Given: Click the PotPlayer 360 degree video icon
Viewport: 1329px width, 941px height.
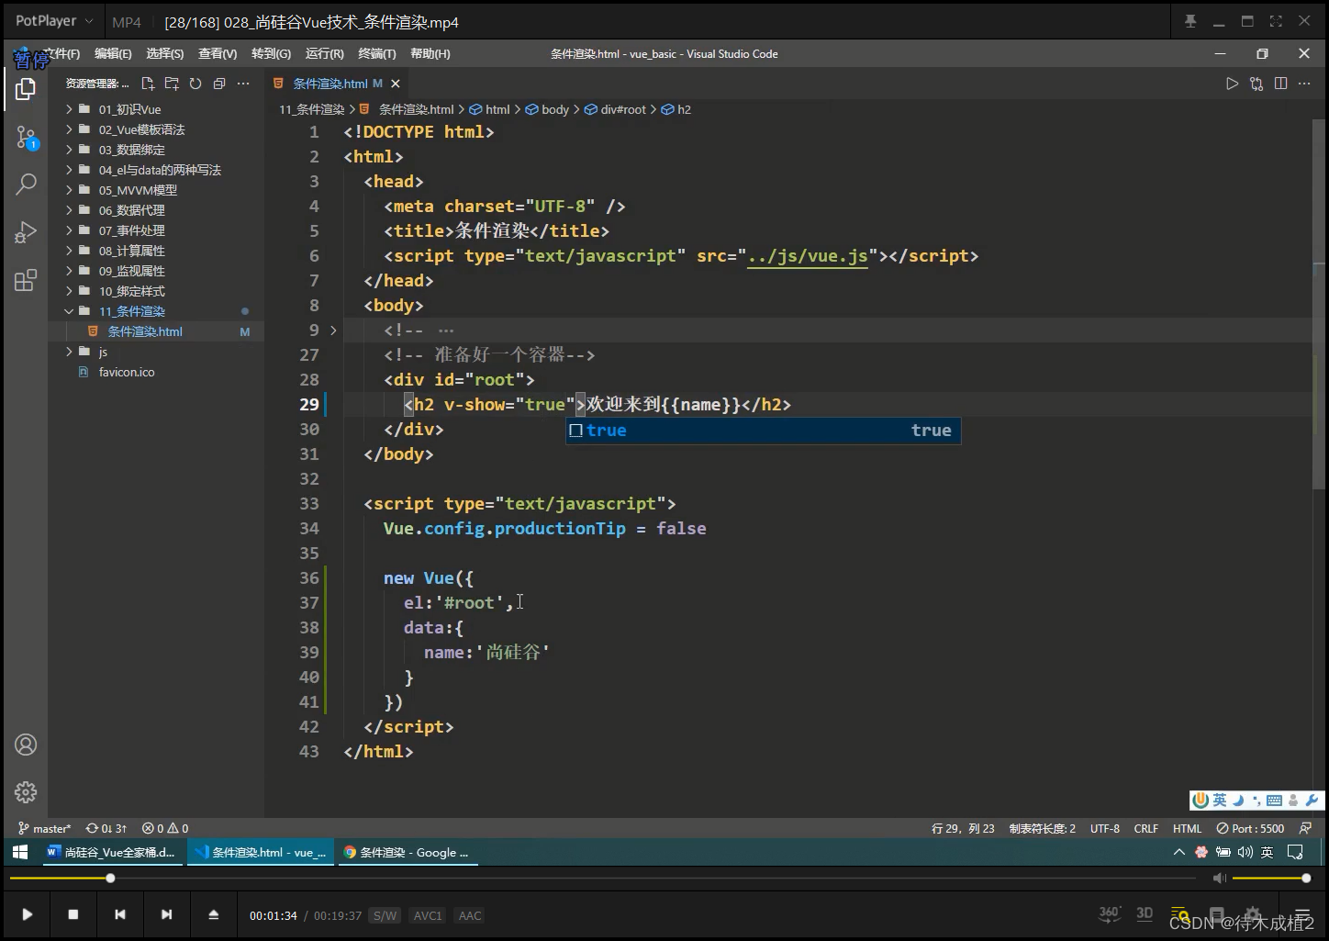Looking at the screenshot, I should [1110, 913].
